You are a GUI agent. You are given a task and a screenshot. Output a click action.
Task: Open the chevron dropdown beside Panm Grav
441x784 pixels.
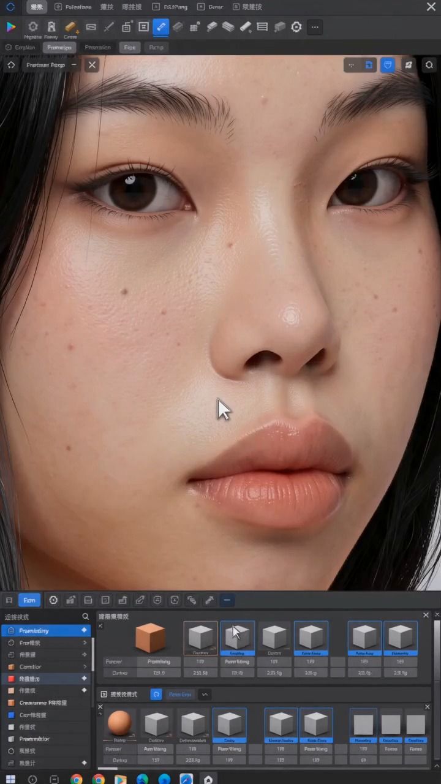pos(205,695)
